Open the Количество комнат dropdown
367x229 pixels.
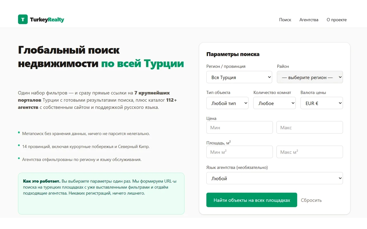click(275, 103)
